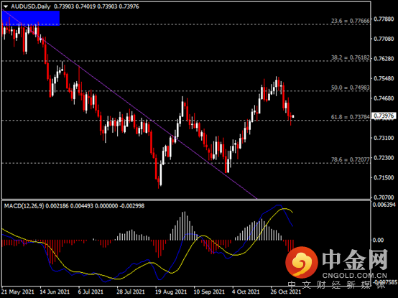Click the 28 Jul 2021 date marker
The image size is (398, 298).
pos(131,292)
